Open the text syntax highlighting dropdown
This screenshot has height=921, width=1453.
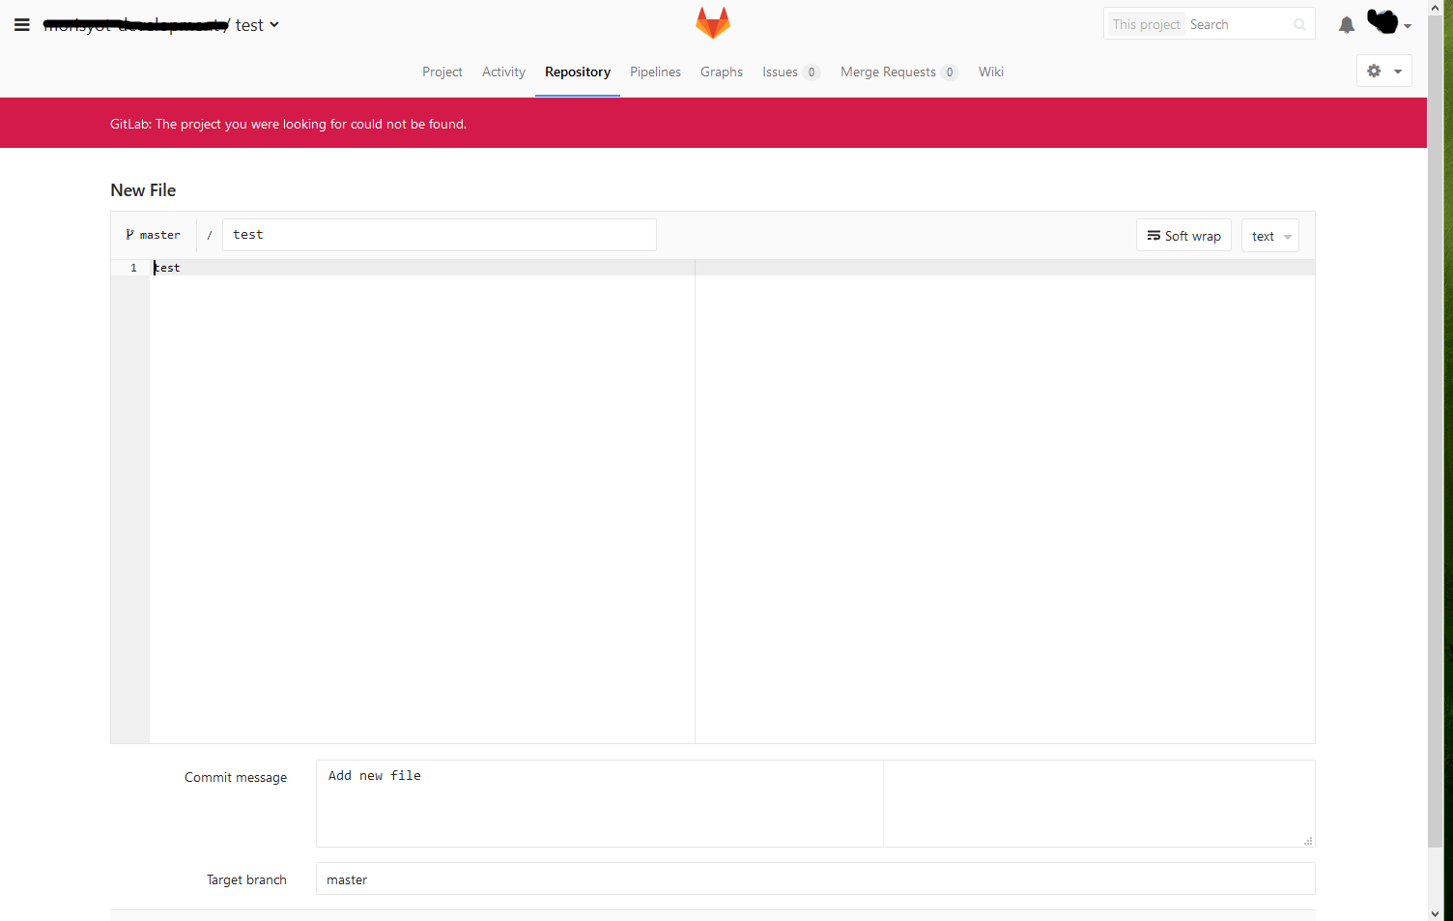1269,235
